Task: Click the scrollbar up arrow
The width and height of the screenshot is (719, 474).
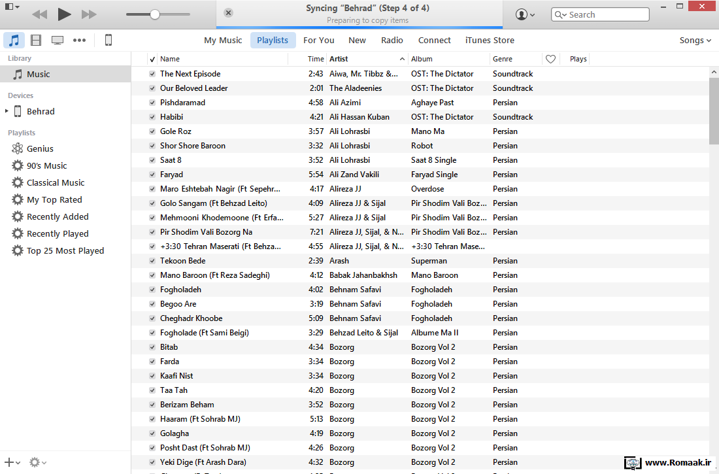Action: pyautogui.click(x=714, y=72)
